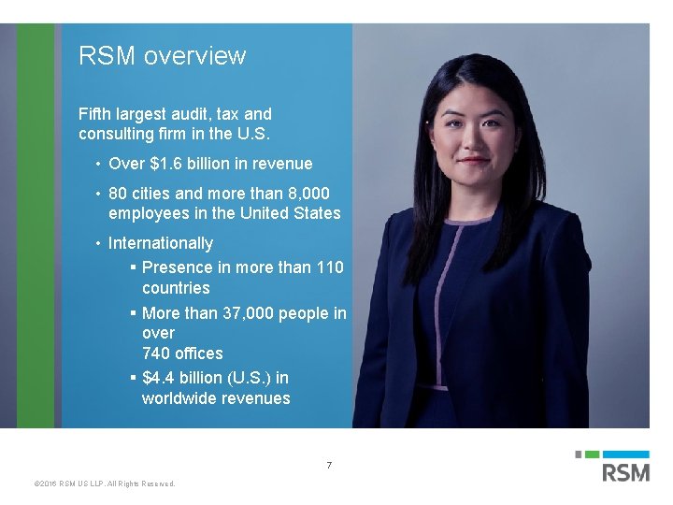Image resolution: width=673 pixels, height=505 pixels.
Task: Click the slide number 7
Action: [329, 466]
